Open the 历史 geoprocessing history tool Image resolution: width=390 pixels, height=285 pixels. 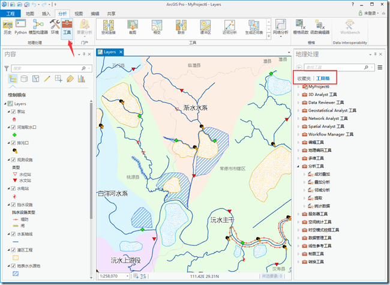coord(7,27)
